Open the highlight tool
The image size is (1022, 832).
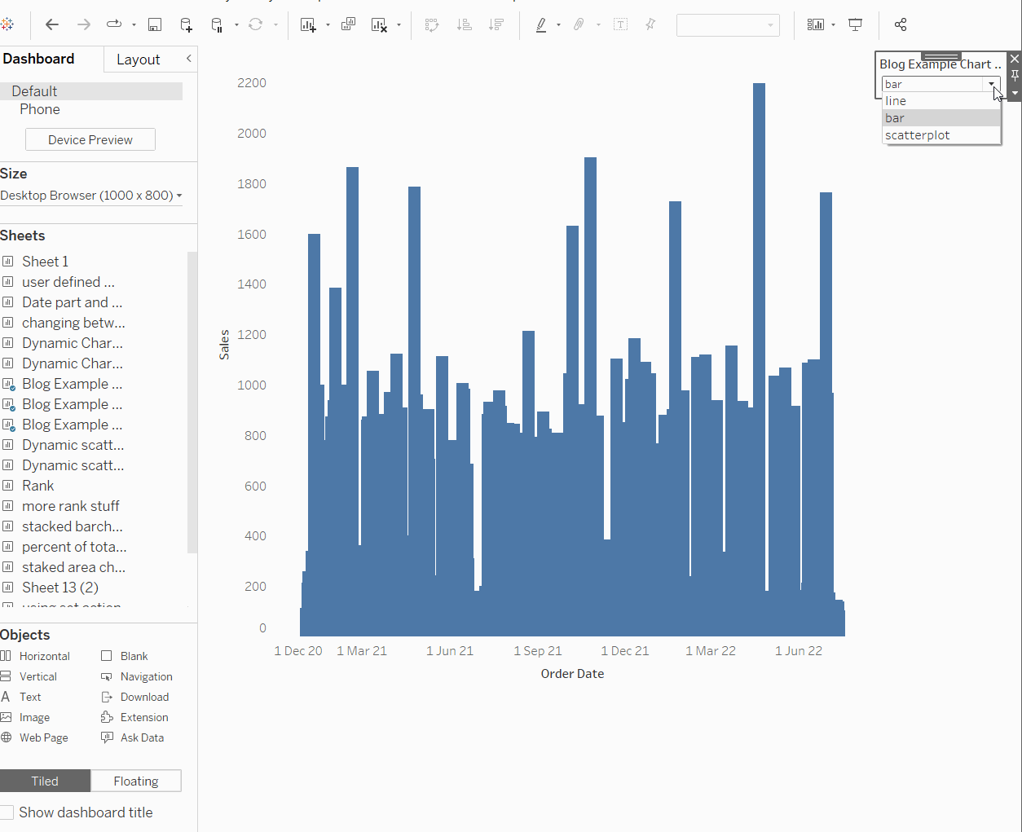540,24
